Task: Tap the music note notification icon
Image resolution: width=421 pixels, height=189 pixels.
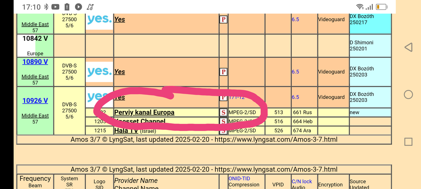Action: pos(90,7)
